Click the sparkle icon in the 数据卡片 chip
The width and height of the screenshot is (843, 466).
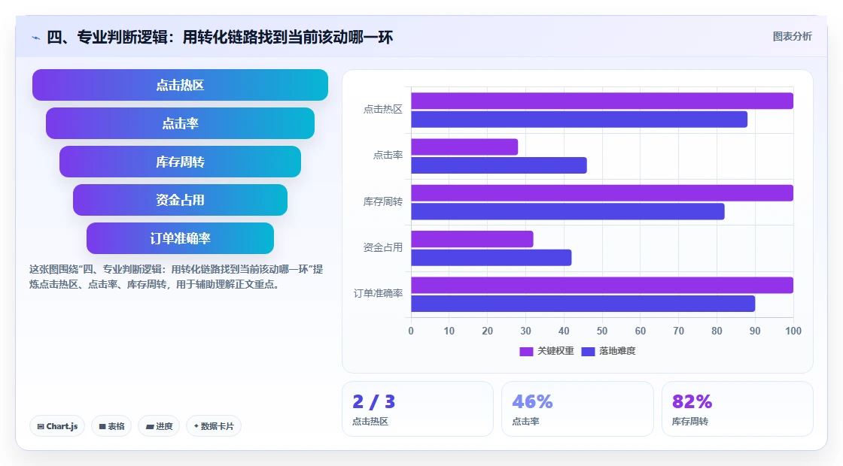click(x=196, y=426)
